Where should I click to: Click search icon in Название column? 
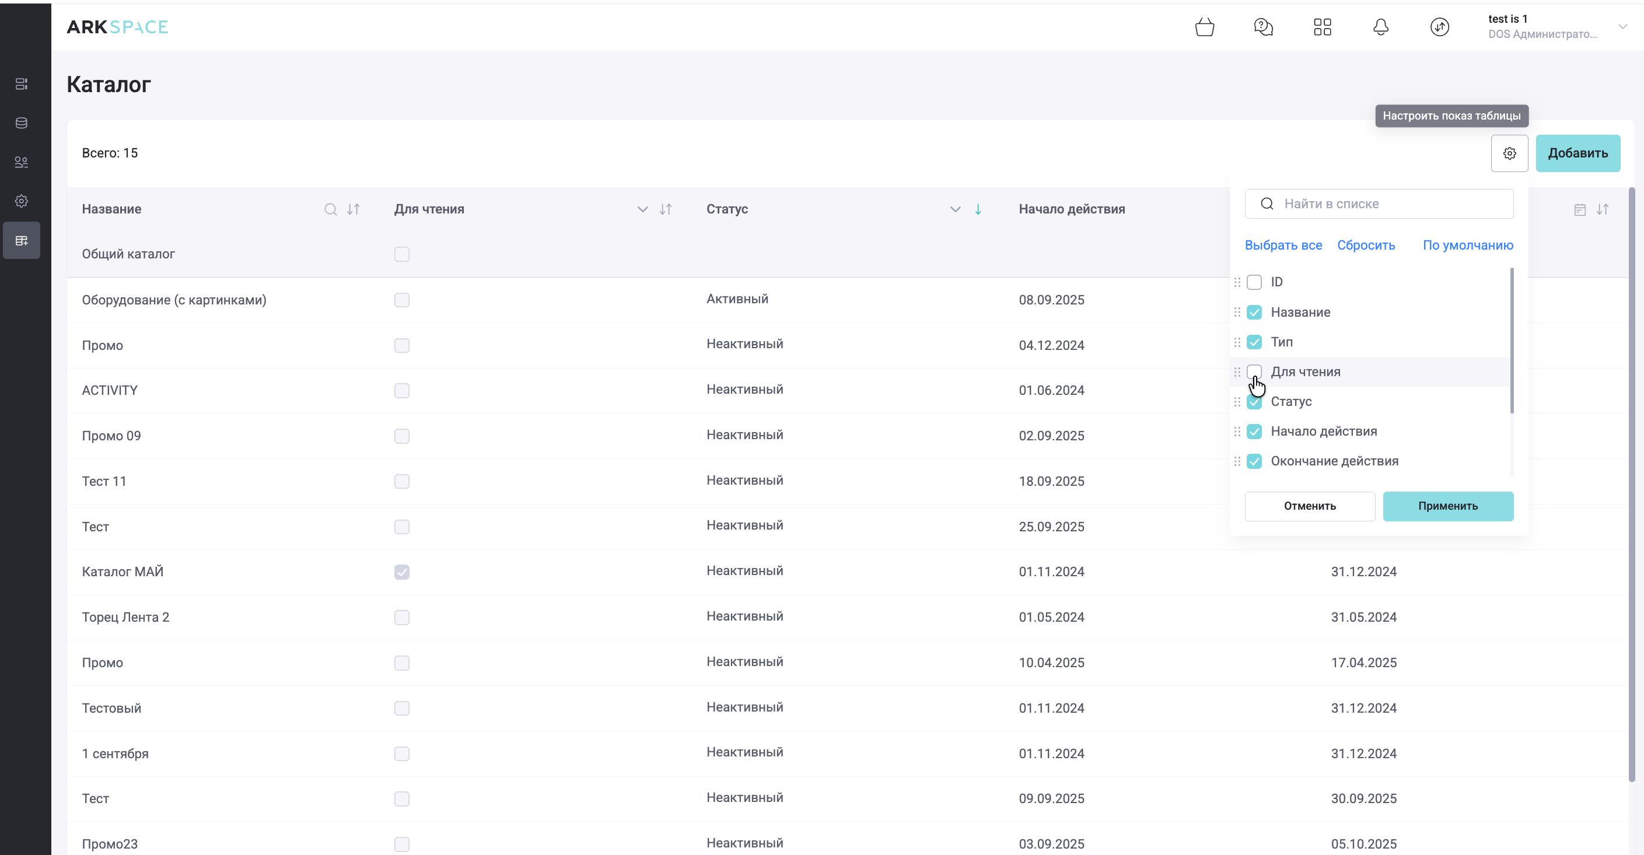(x=330, y=209)
